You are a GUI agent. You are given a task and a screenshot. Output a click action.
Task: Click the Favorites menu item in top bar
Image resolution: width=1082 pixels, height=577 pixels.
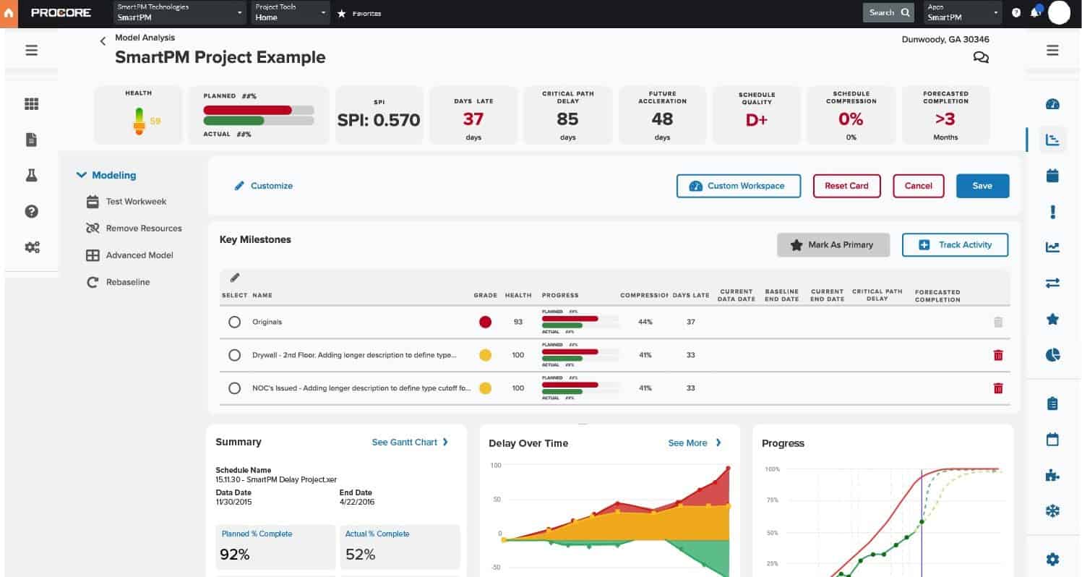[359, 12]
